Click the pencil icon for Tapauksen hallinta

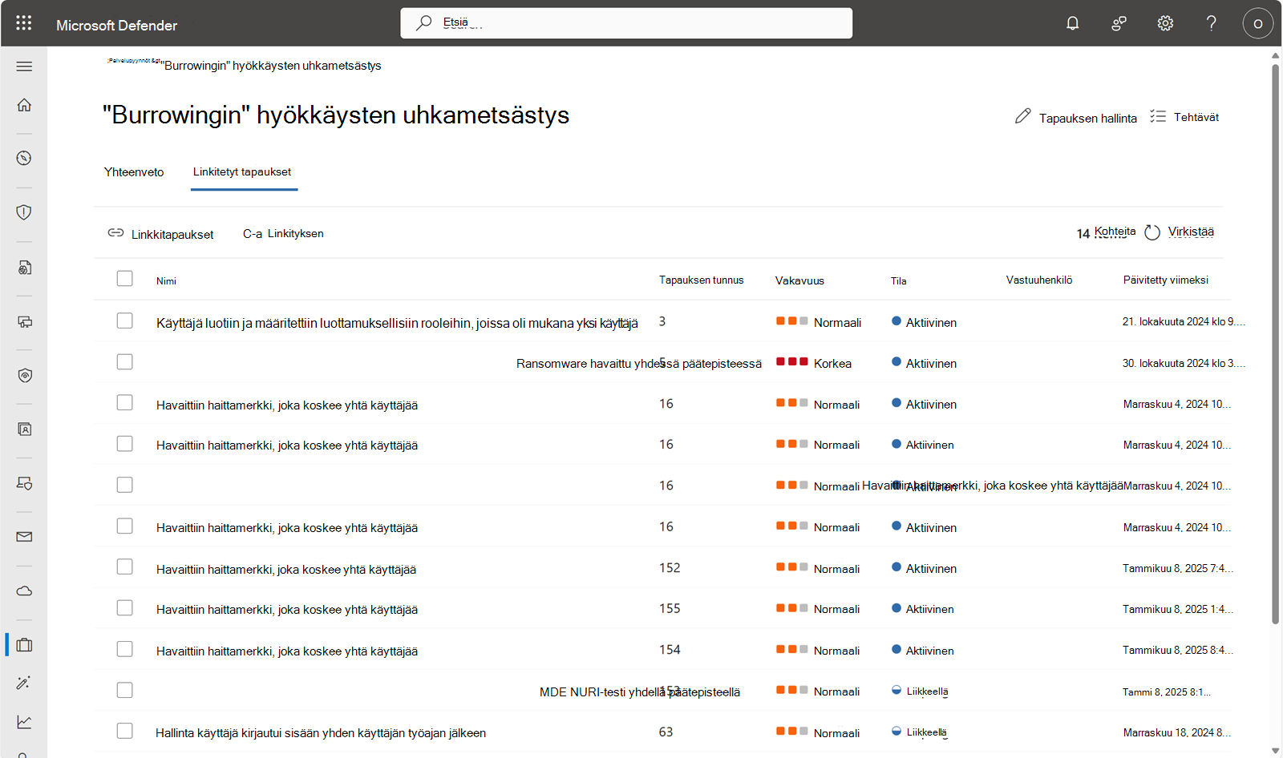pyautogui.click(x=1022, y=116)
